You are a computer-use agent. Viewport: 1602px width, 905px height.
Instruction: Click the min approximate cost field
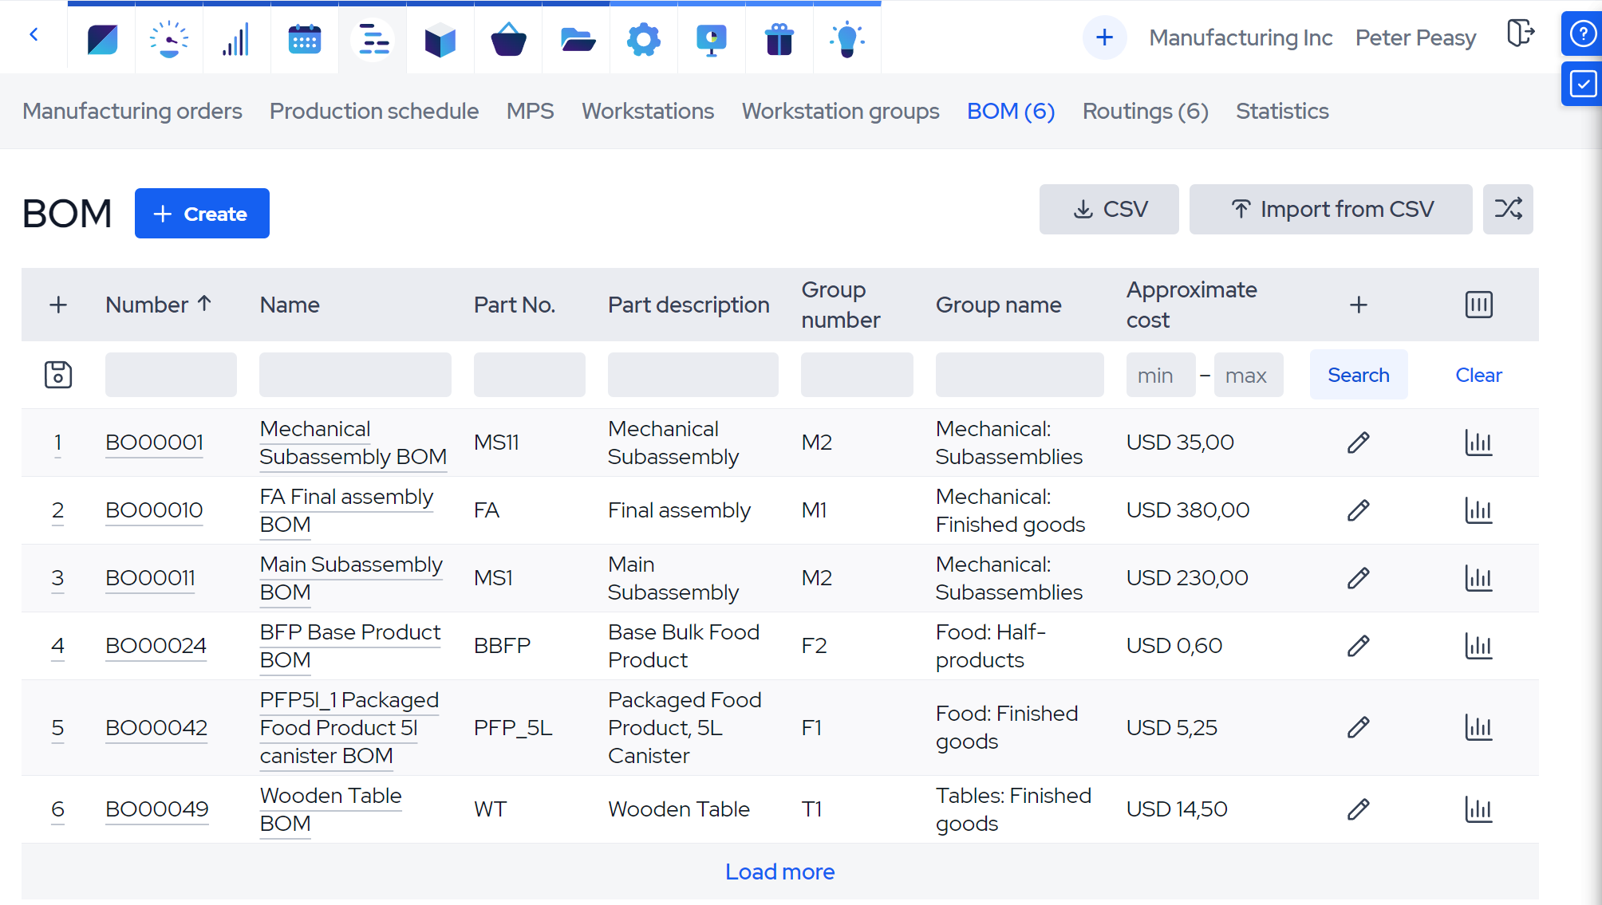coord(1160,376)
